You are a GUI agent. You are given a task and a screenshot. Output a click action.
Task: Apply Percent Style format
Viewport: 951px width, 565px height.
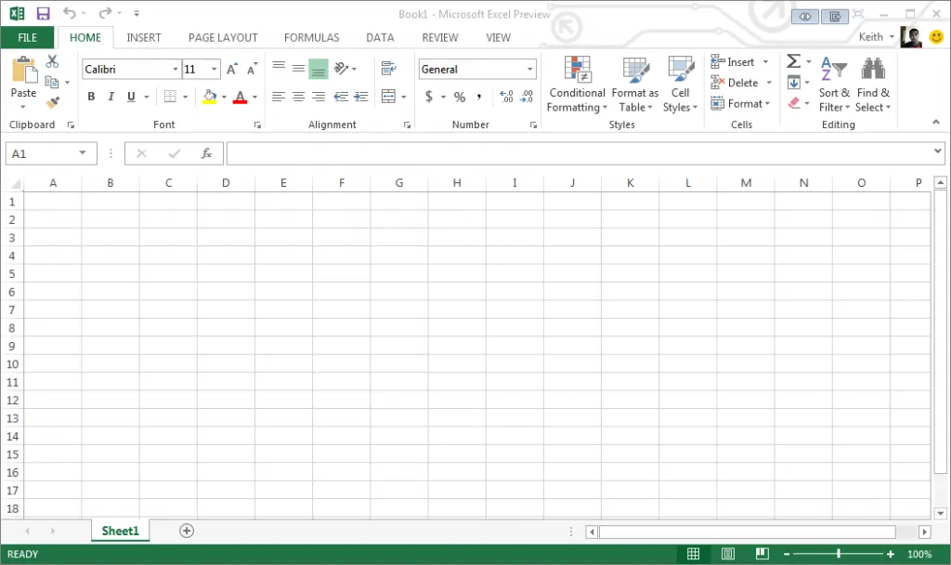click(x=460, y=97)
